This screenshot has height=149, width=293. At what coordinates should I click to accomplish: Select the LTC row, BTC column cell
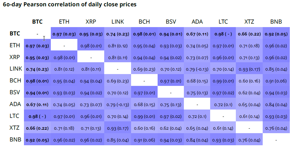tap(37, 116)
